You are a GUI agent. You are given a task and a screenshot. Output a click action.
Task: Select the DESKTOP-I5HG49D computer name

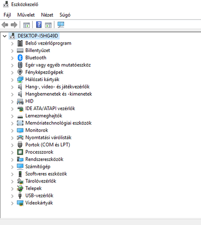38,36
